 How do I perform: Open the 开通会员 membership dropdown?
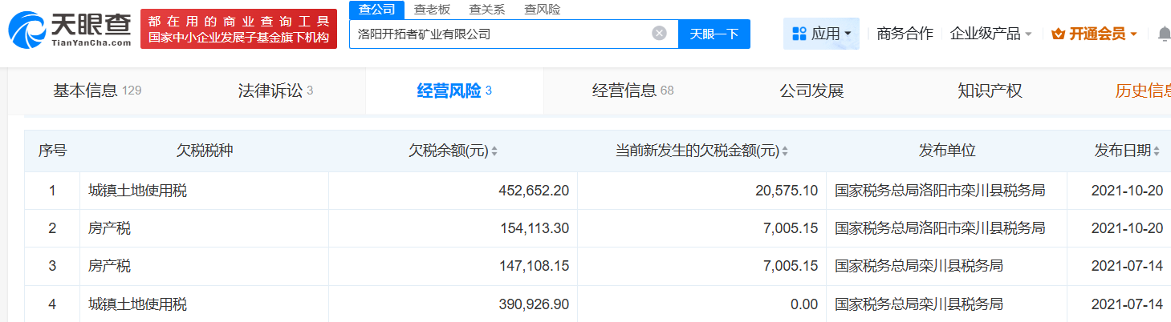[1095, 34]
